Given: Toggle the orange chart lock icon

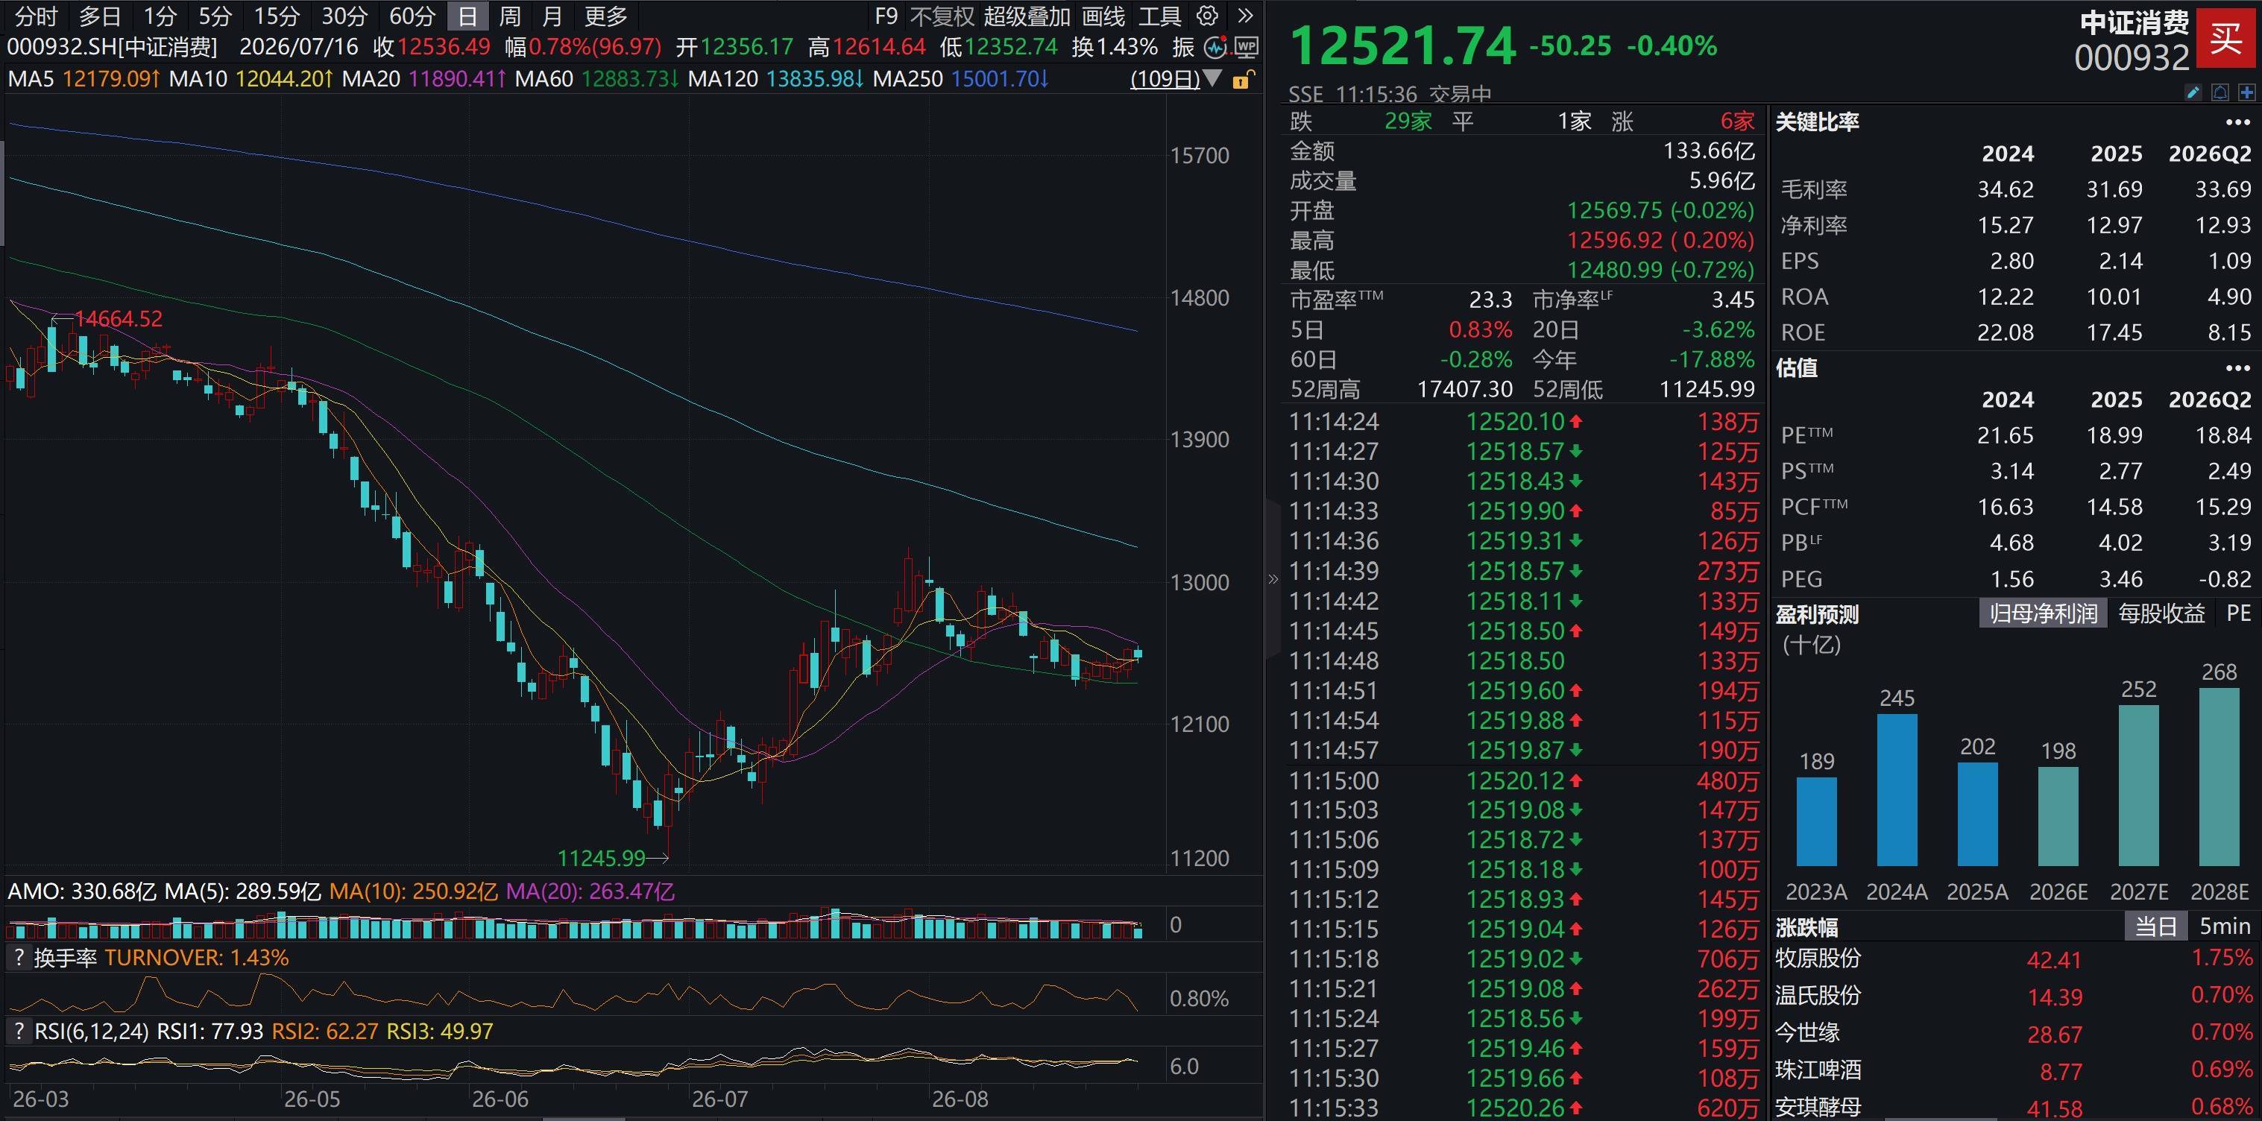Looking at the screenshot, I should [x=1241, y=80].
